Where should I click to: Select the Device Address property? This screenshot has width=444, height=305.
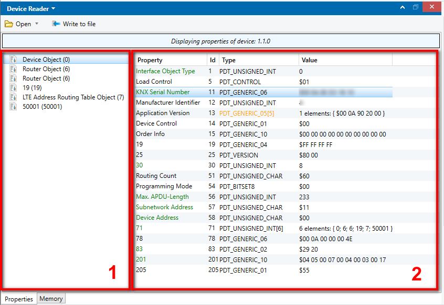point(157,218)
